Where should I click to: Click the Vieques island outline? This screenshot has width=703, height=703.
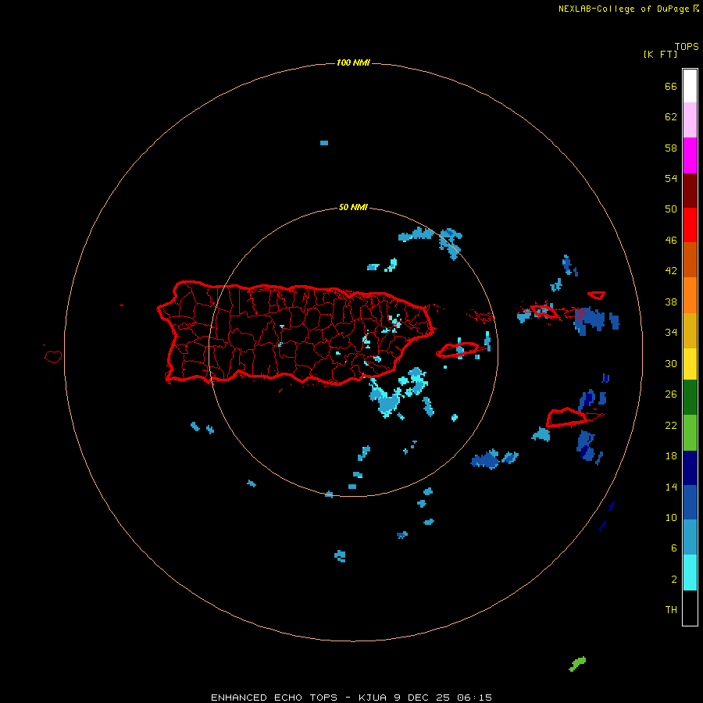[x=458, y=350]
